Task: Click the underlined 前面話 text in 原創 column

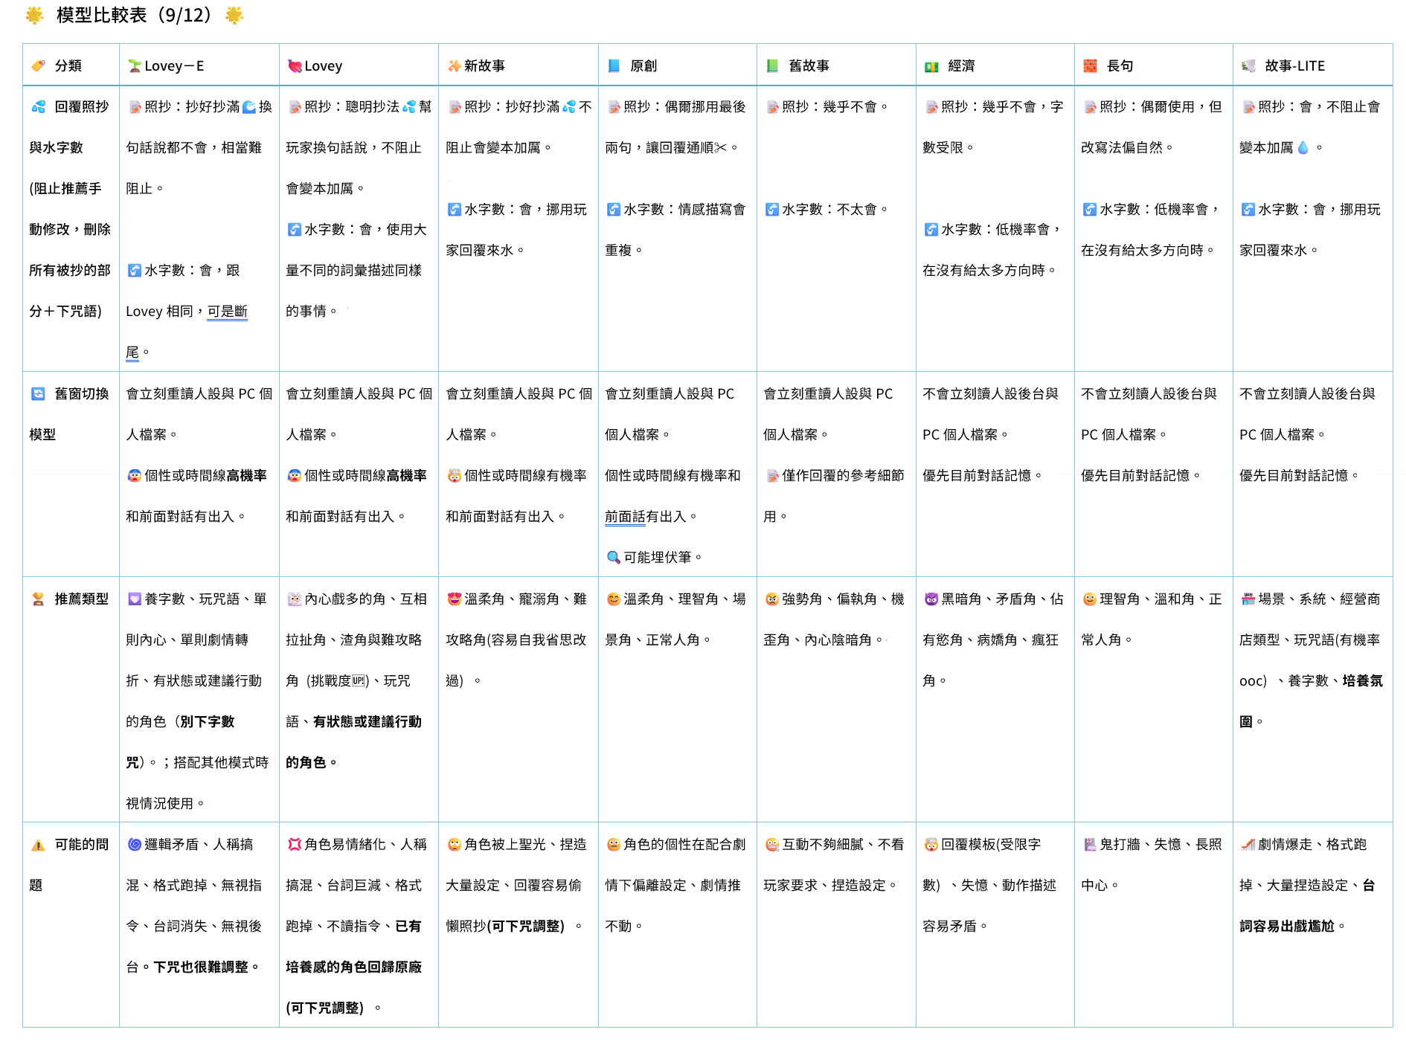Action: coord(625,517)
